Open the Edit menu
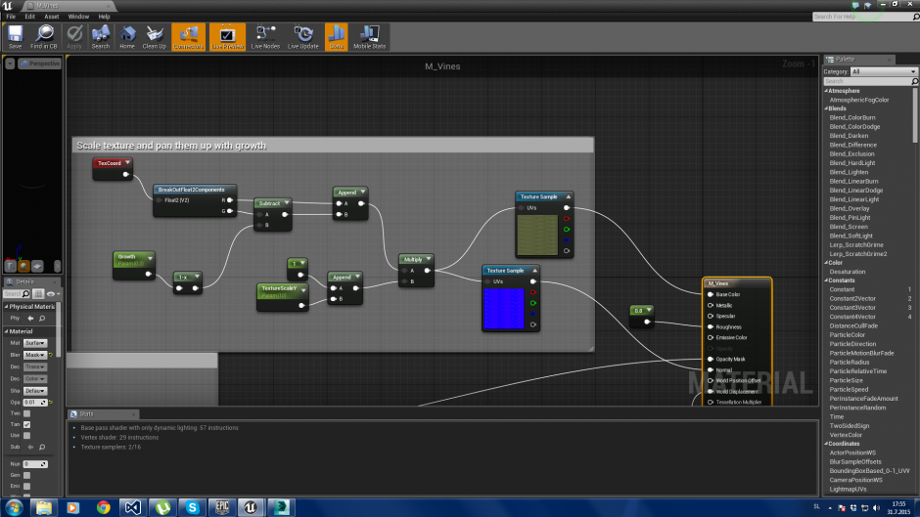 point(30,17)
